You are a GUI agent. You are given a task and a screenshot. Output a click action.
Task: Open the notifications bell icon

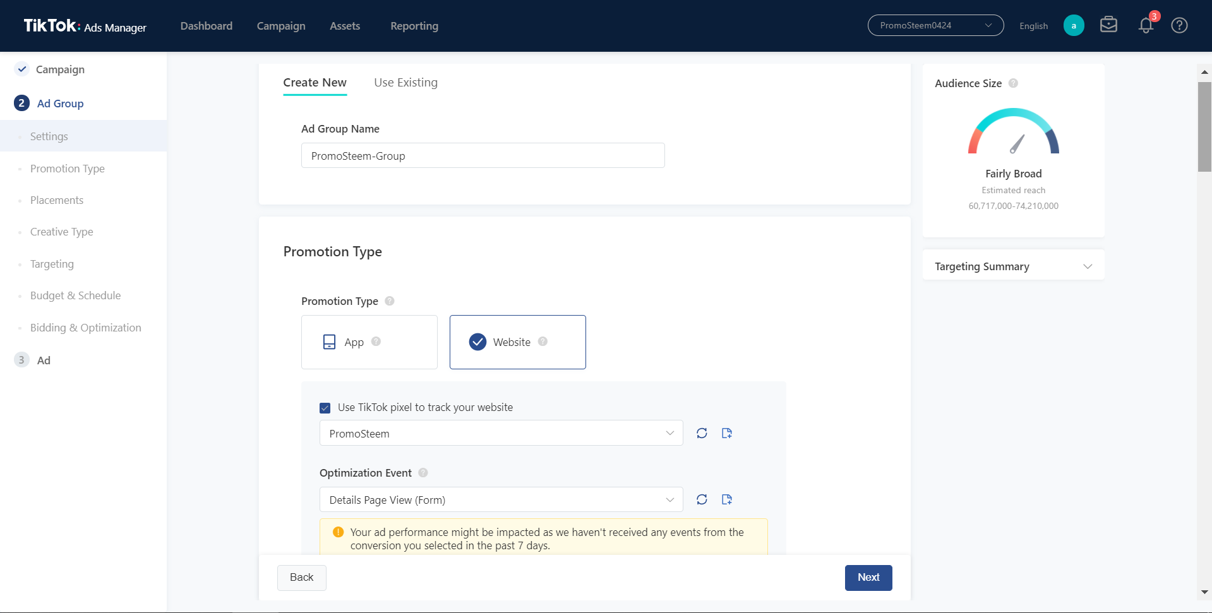(x=1146, y=26)
